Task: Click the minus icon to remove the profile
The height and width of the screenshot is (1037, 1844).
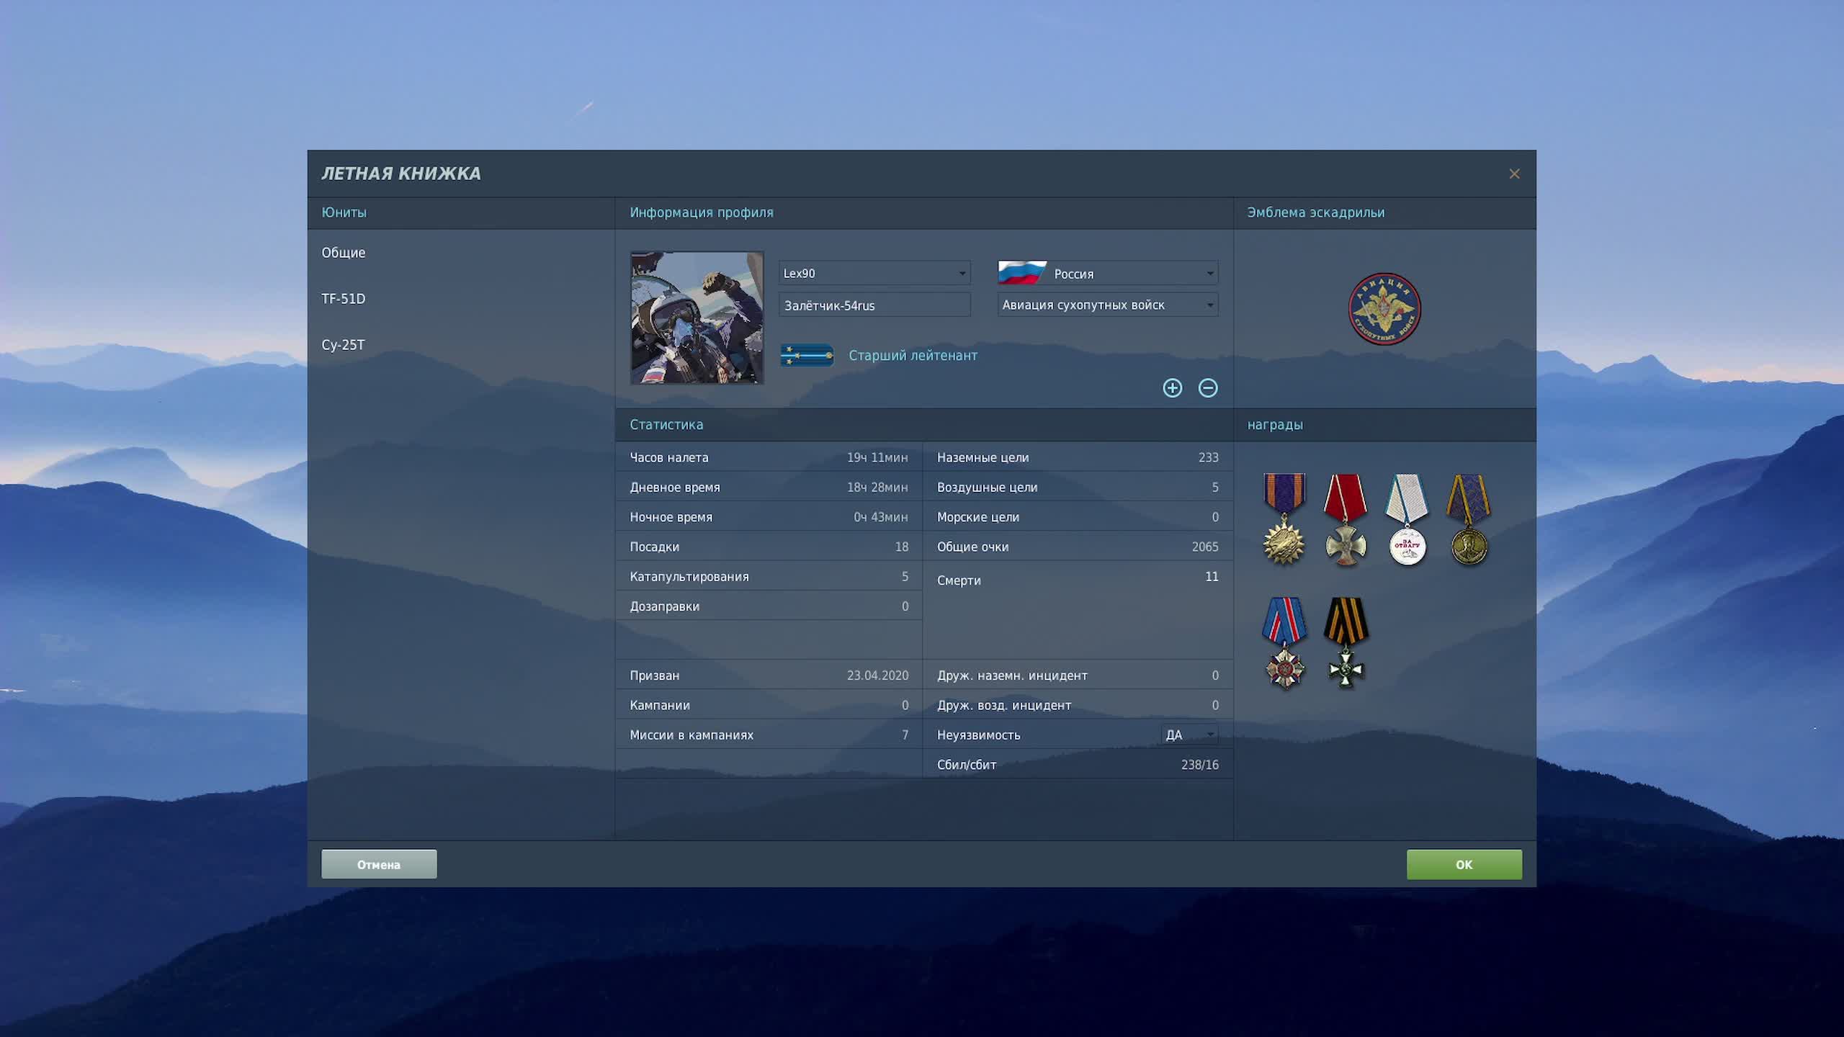Action: click(1208, 388)
